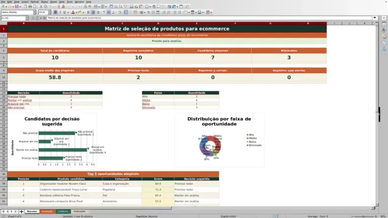
Task: Open the font size dropdown
Action: (x=49, y=12)
